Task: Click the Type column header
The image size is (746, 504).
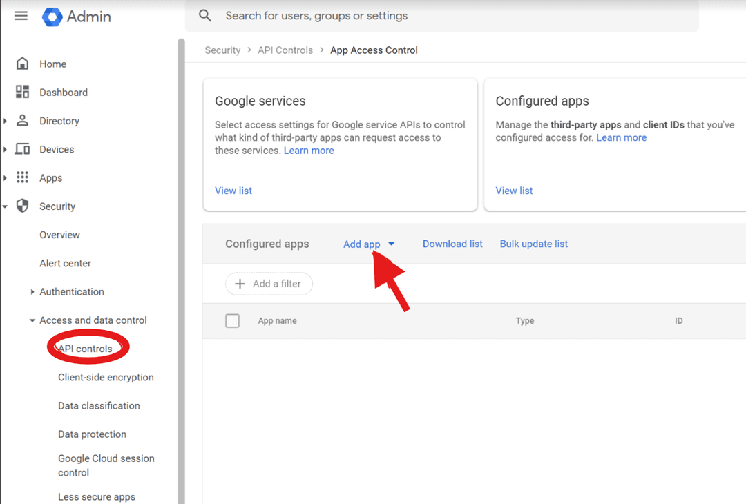Action: click(525, 321)
